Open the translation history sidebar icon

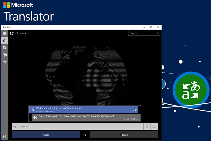coord(5,48)
